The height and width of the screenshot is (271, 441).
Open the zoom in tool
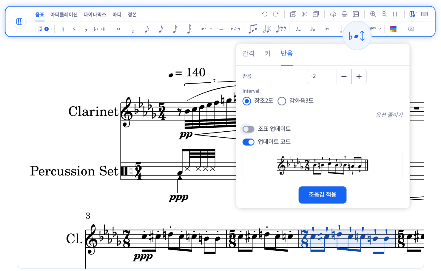pyautogui.click(x=373, y=14)
